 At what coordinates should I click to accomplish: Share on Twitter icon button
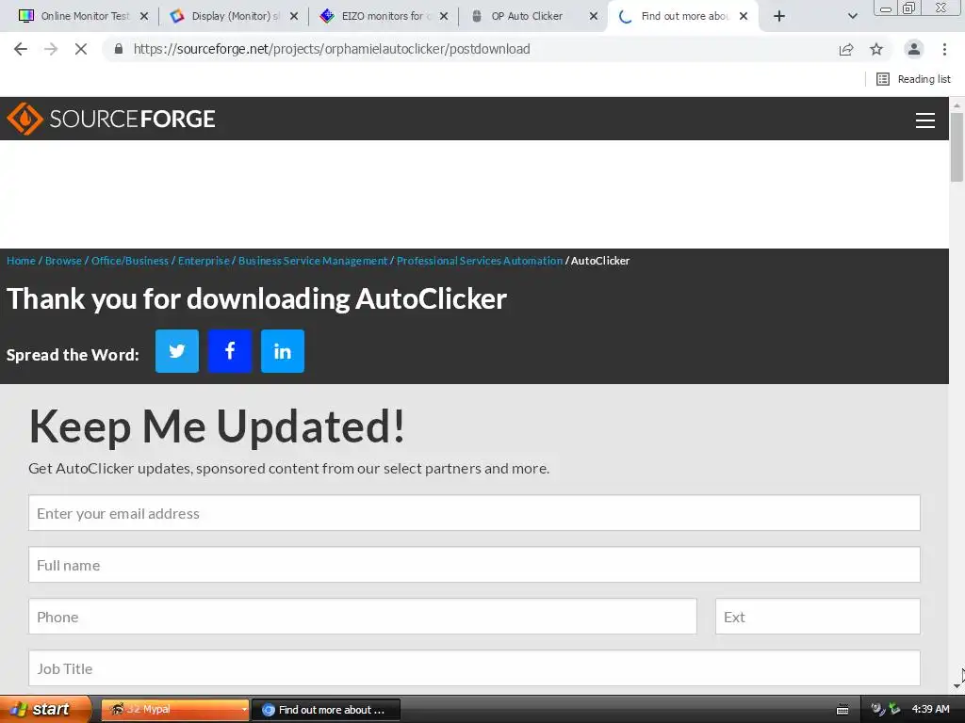click(x=177, y=351)
